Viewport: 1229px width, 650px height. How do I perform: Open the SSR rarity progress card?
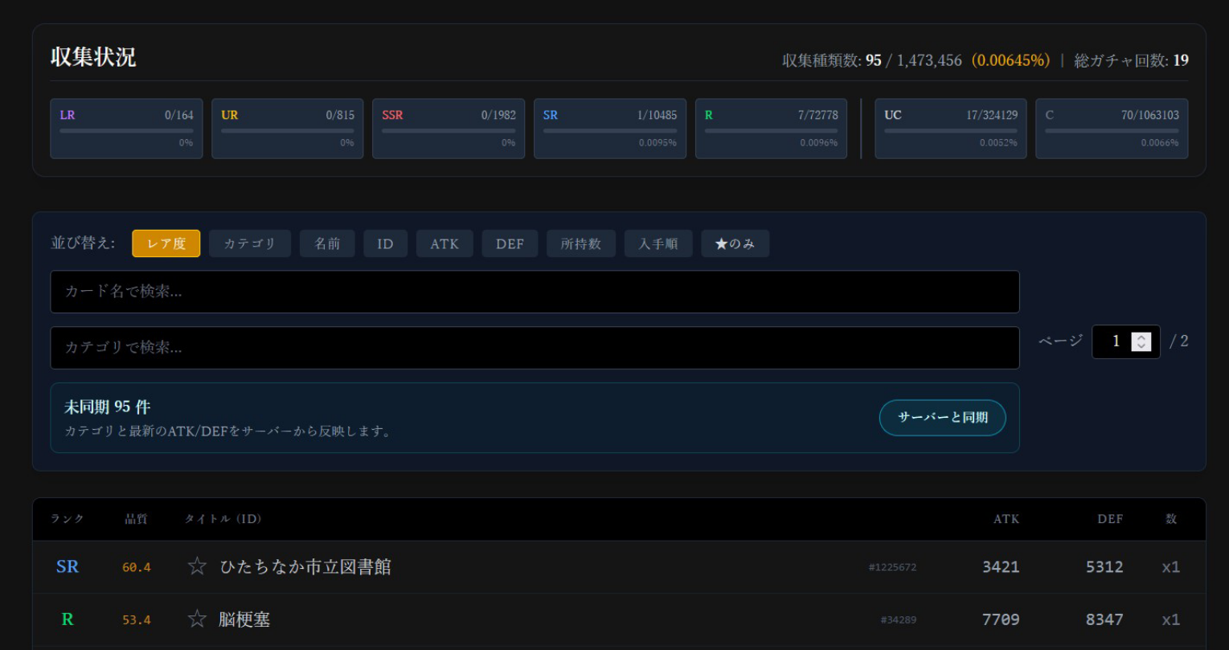tap(449, 129)
